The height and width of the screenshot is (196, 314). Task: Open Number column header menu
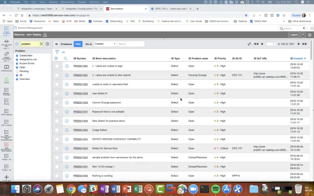click(x=75, y=58)
